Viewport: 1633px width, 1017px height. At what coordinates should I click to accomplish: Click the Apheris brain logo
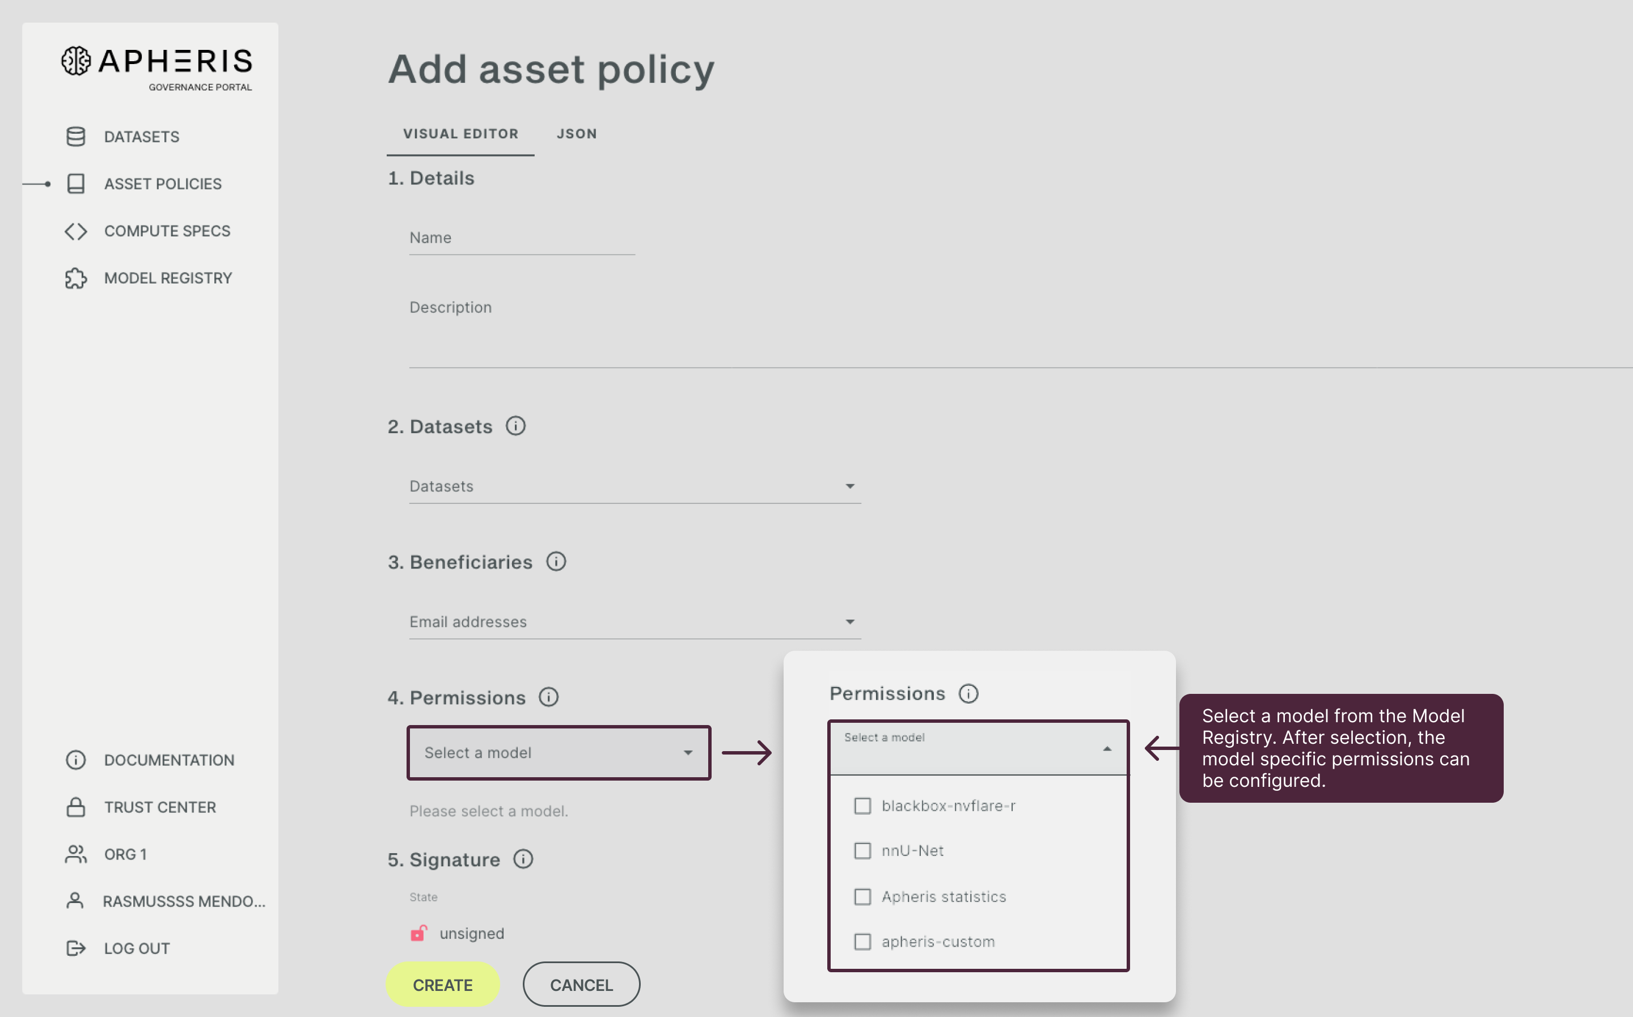tap(75, 61)
